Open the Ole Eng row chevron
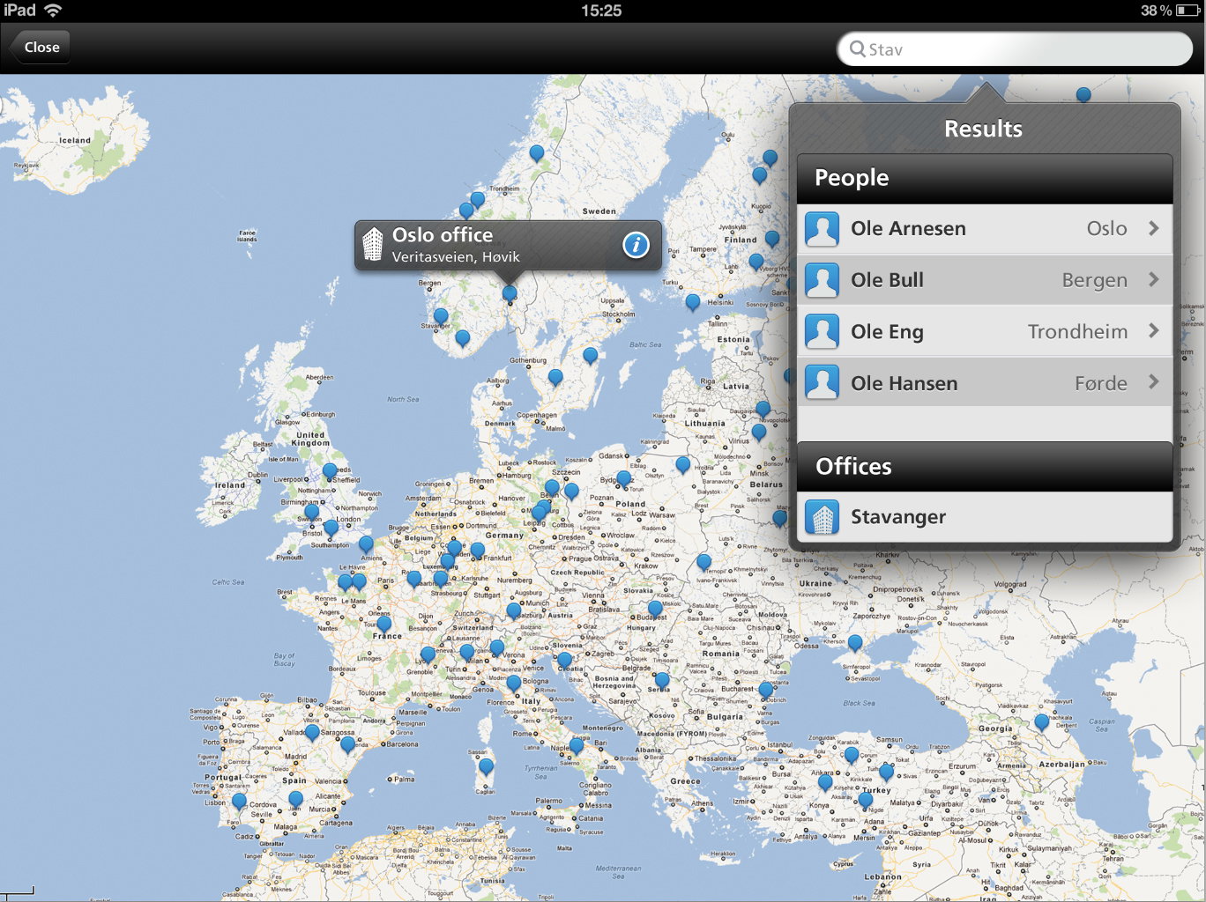 point(1153,330)
